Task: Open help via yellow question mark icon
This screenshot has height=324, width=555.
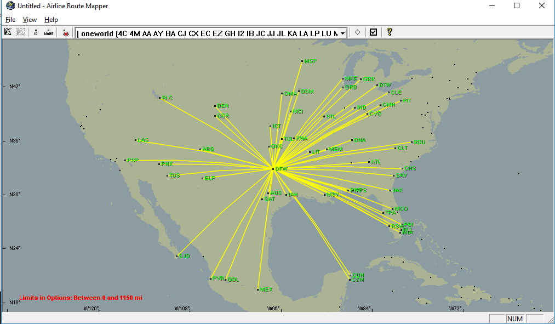Action: (x=390, y=32)
